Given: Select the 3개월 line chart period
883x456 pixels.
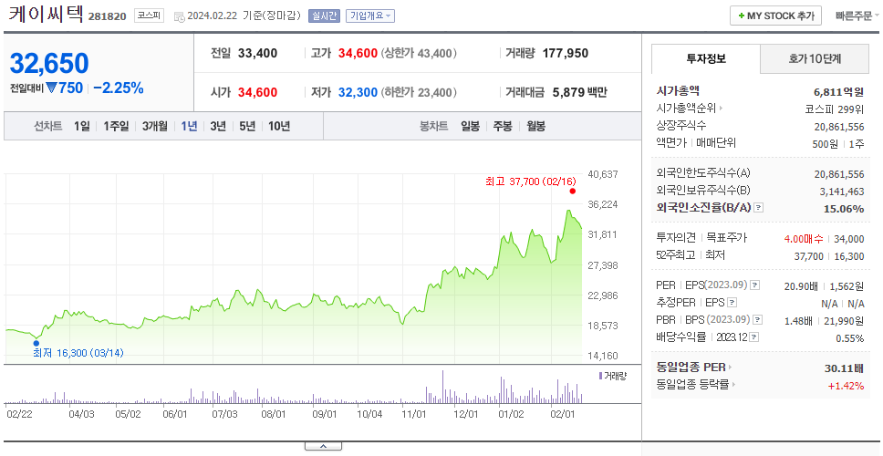Looking at the screenshot, I should 155,126.
